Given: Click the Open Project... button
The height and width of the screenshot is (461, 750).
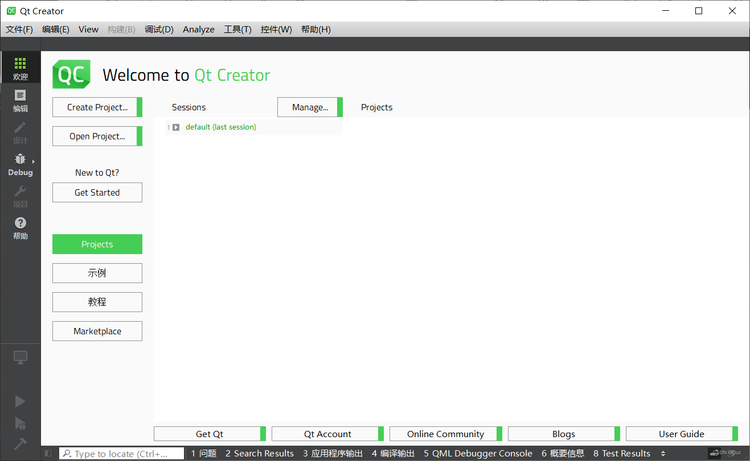Looking at the screenshot, I should pyautogui.click(x=97, y=136).
